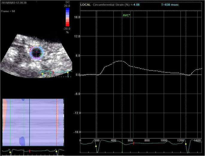Click the 2018/09/03 timestamp text
Viewport: 205px width, 156px height.
pos(13,2)
